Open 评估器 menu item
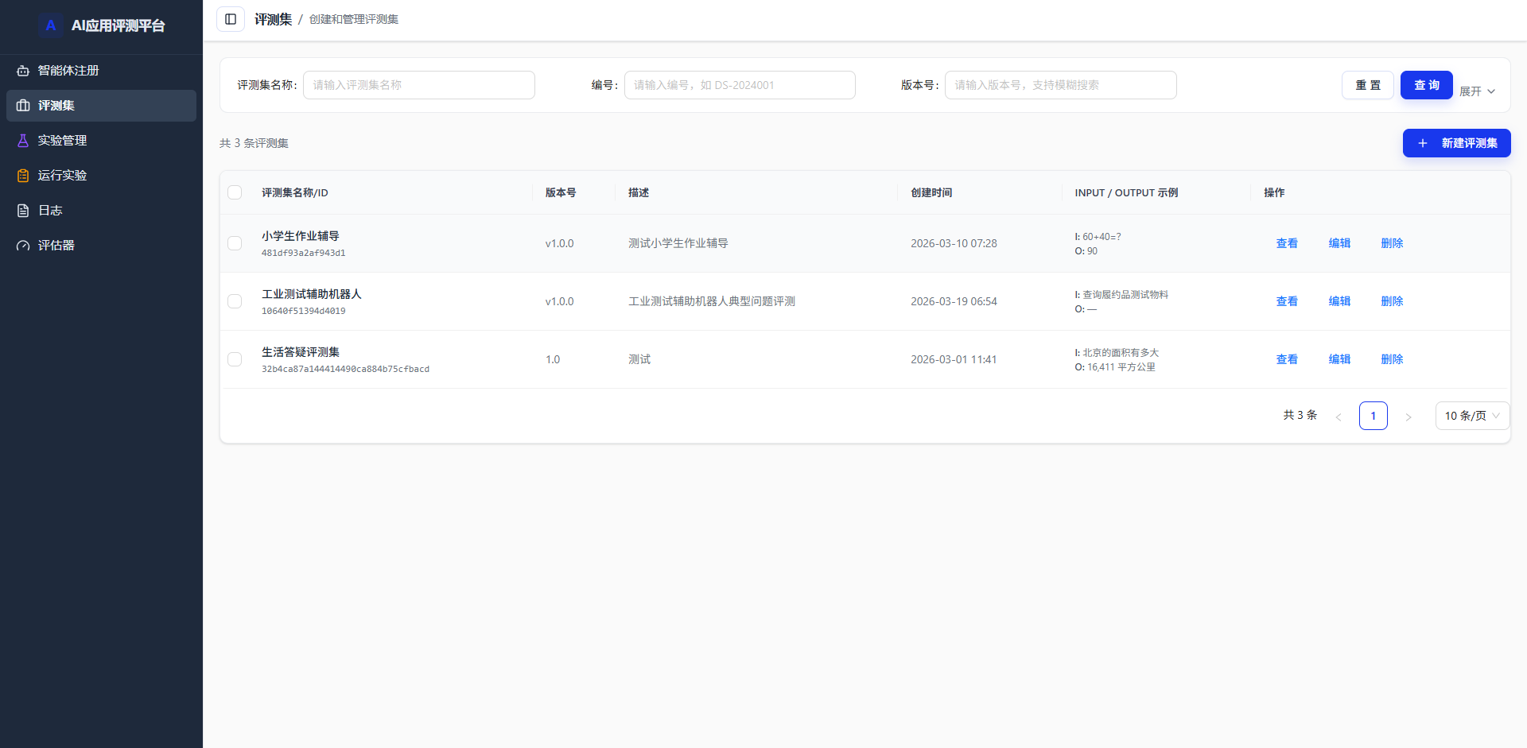This screenshot has width=1527, height=748. click(101, 246)
